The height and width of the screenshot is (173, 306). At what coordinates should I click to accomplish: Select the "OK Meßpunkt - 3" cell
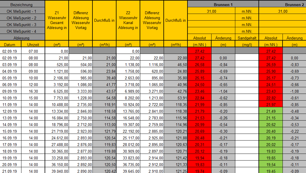click(22, 25)
